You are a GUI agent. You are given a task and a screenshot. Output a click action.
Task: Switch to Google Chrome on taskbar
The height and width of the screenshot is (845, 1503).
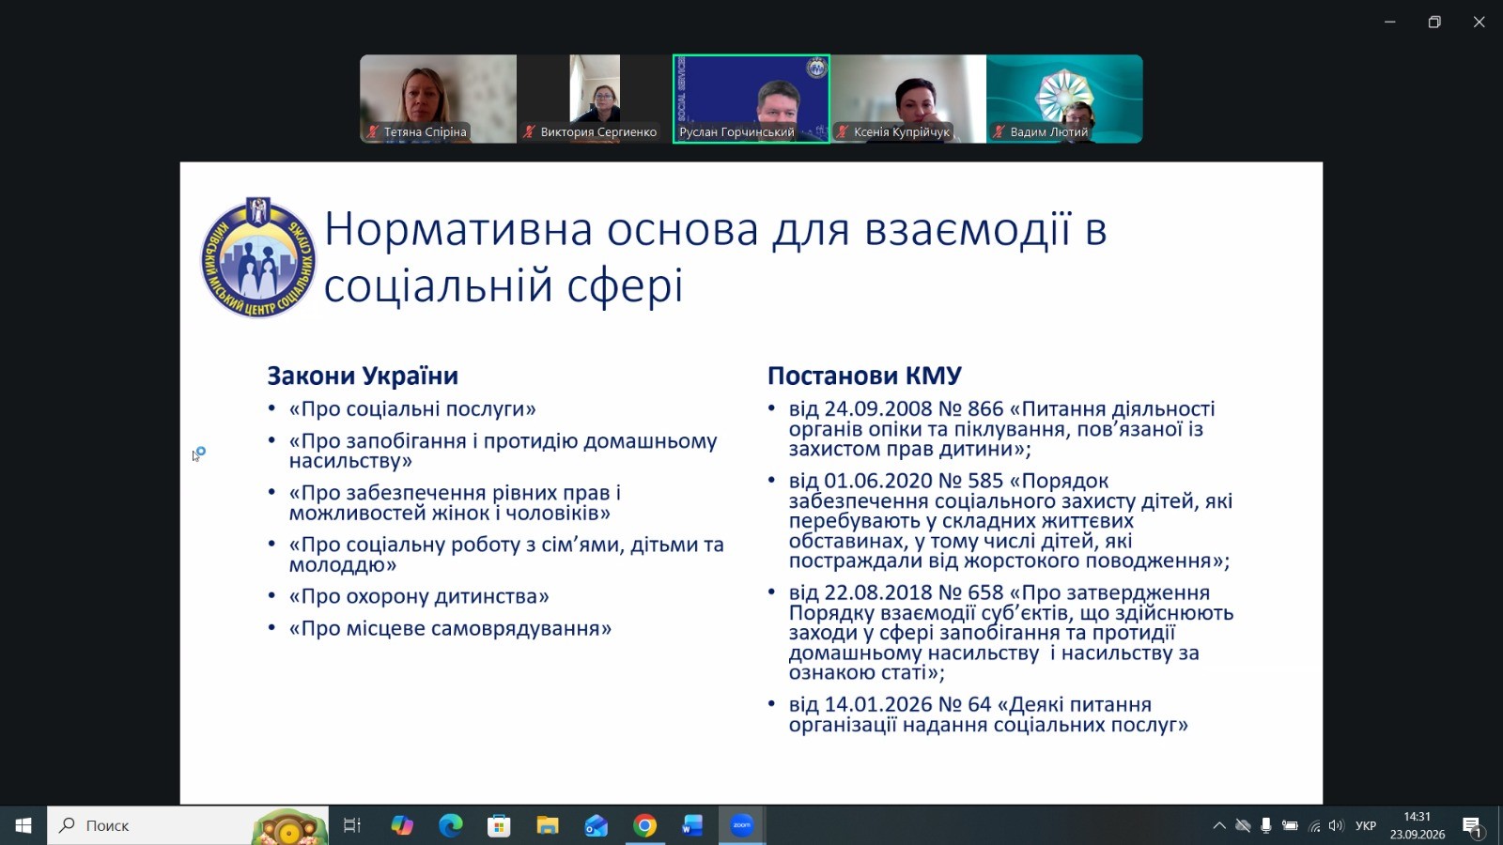[644, 825]
